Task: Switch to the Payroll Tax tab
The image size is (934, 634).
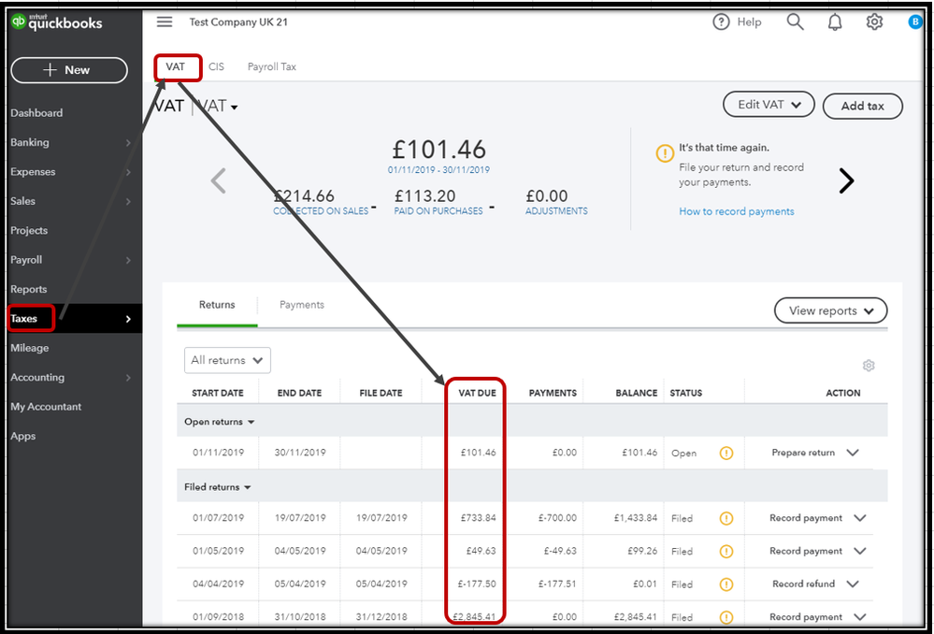Action: (x=272, y=66)
